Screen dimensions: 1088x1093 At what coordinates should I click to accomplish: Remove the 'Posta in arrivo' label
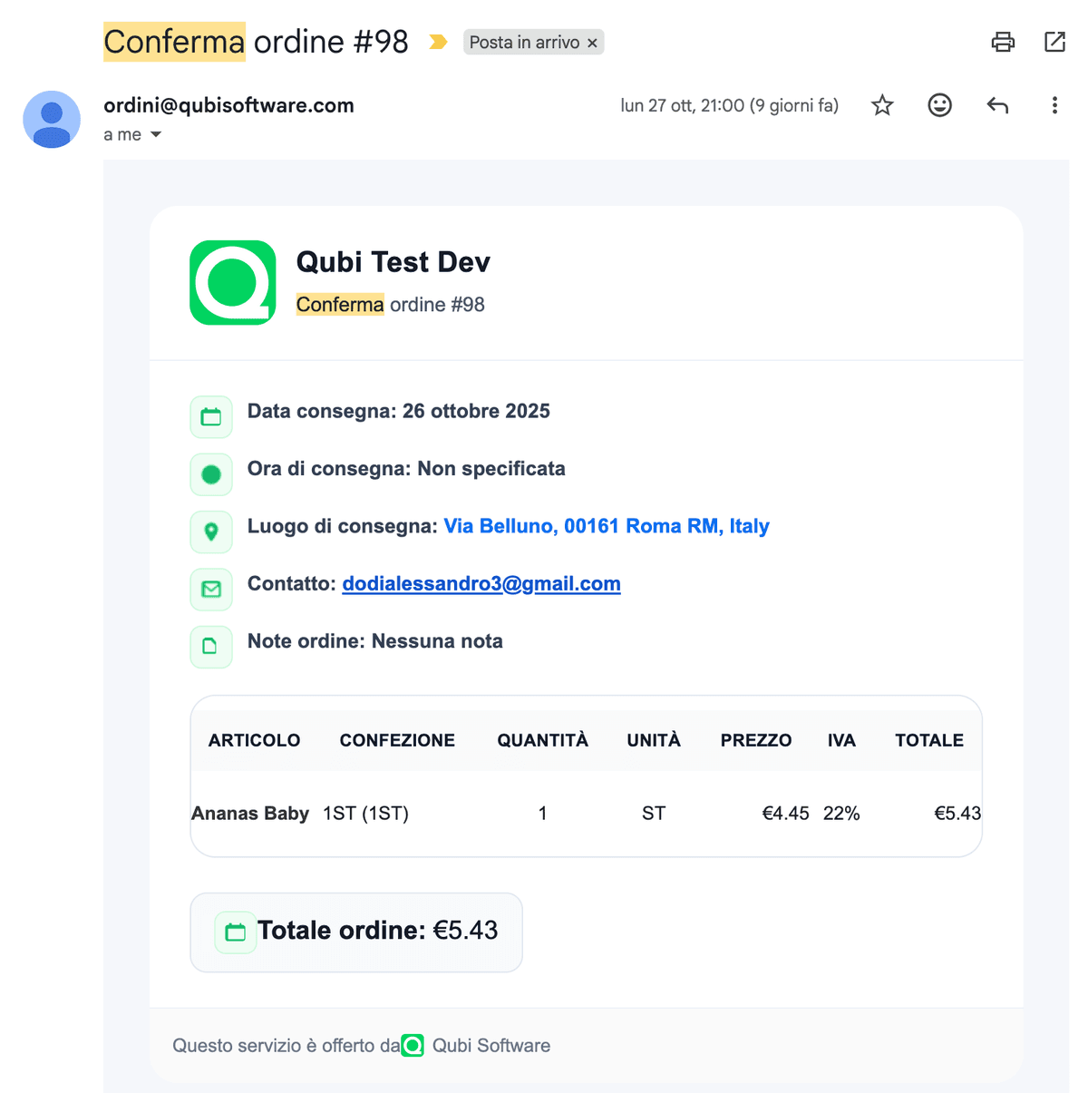click(592, 43)
